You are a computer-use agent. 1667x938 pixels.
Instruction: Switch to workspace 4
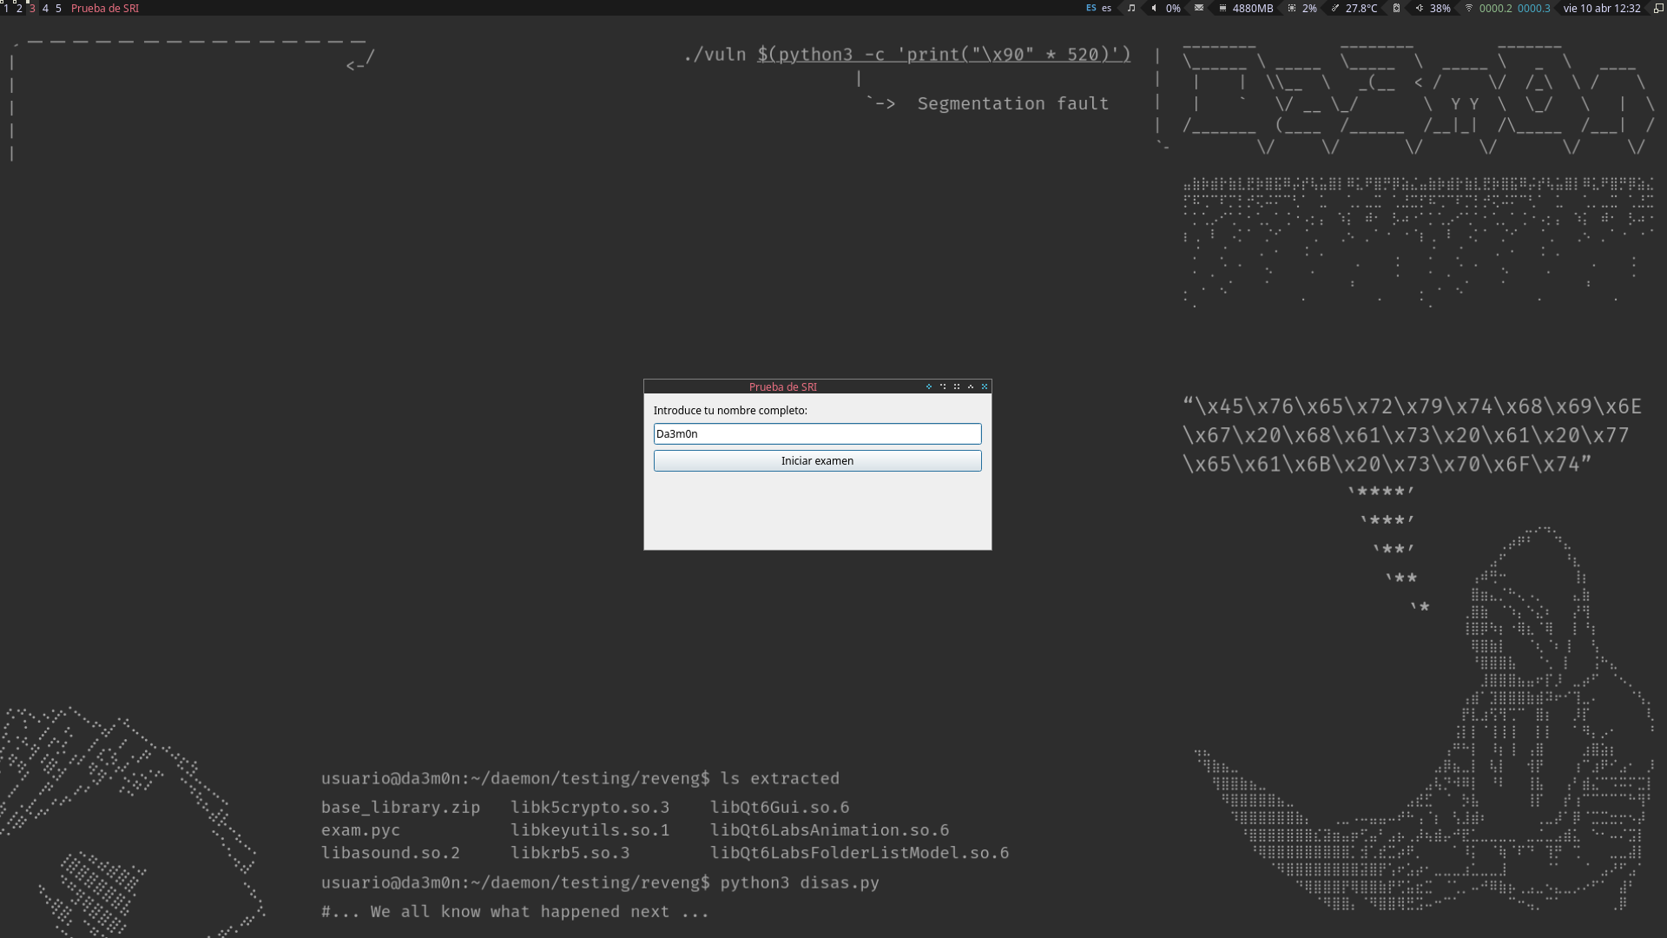[45, 8]
